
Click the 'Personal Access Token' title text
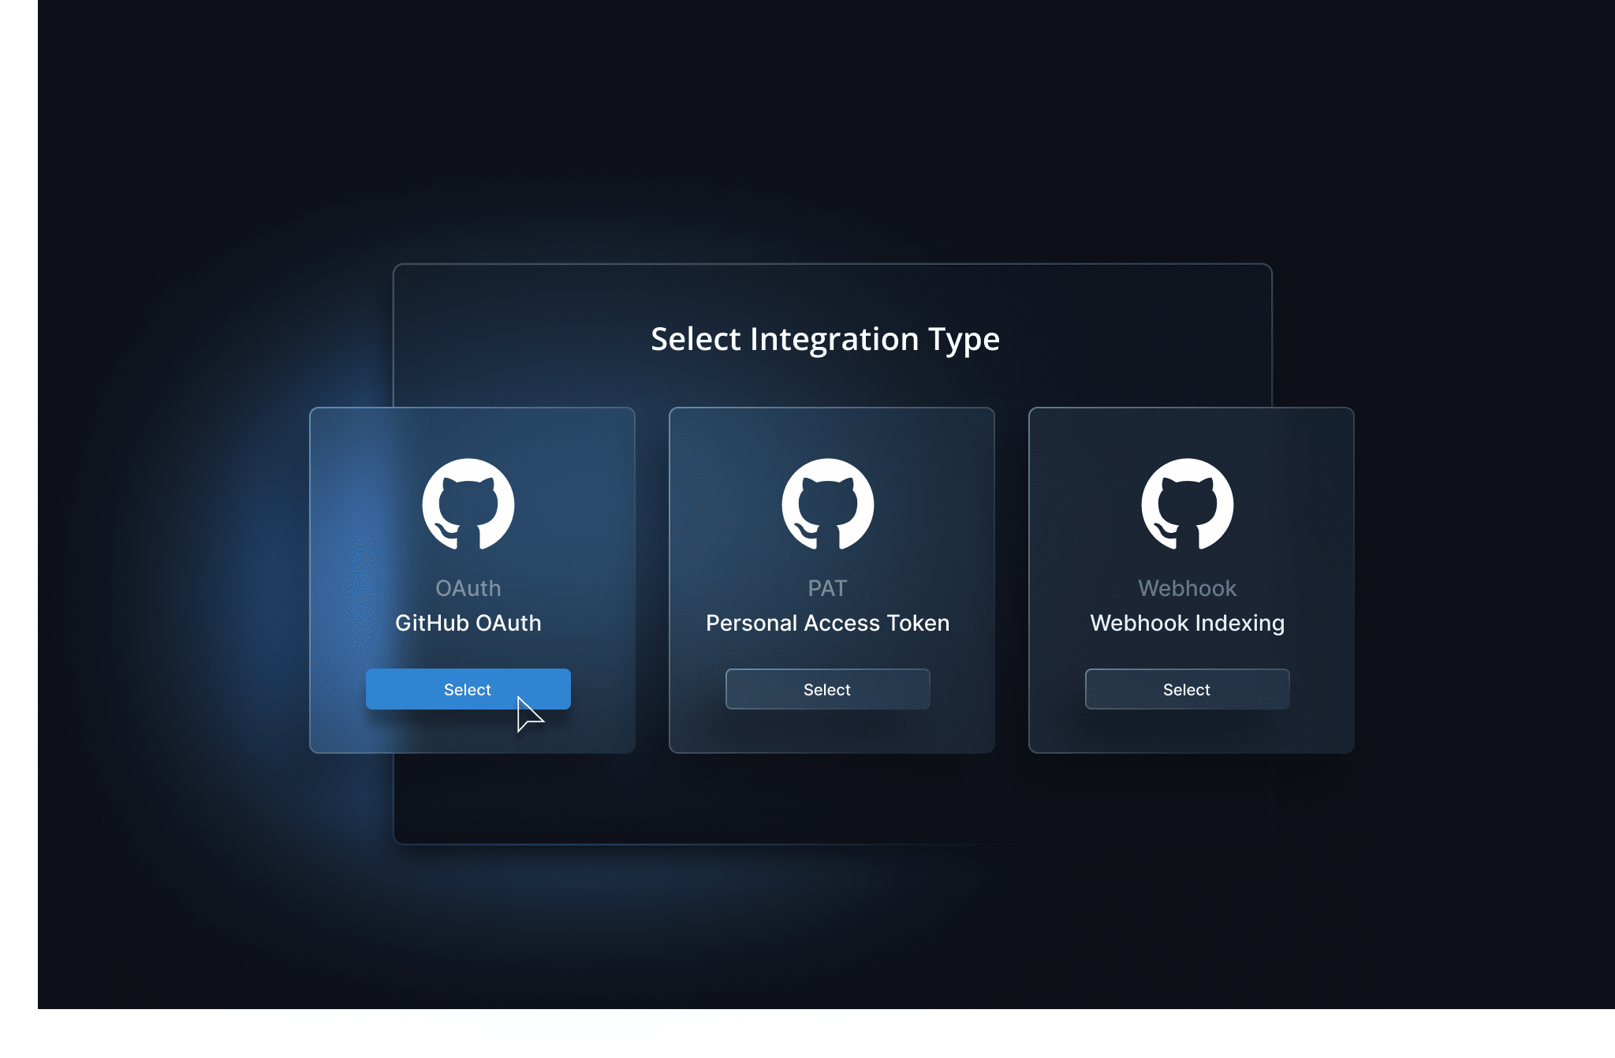tap(828, 623)
